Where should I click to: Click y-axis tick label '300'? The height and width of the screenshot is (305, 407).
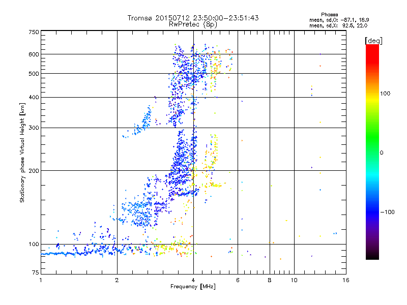point(34,128)
